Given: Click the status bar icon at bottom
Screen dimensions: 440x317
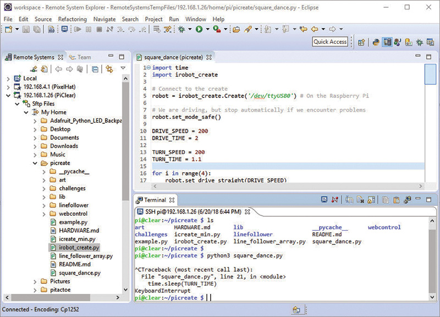Looking at the screenshot, I should click(x=296, y=310).
